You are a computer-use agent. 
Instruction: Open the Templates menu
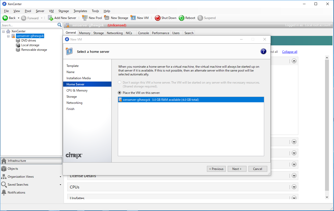pyautogui.click(x=80, y=11)
